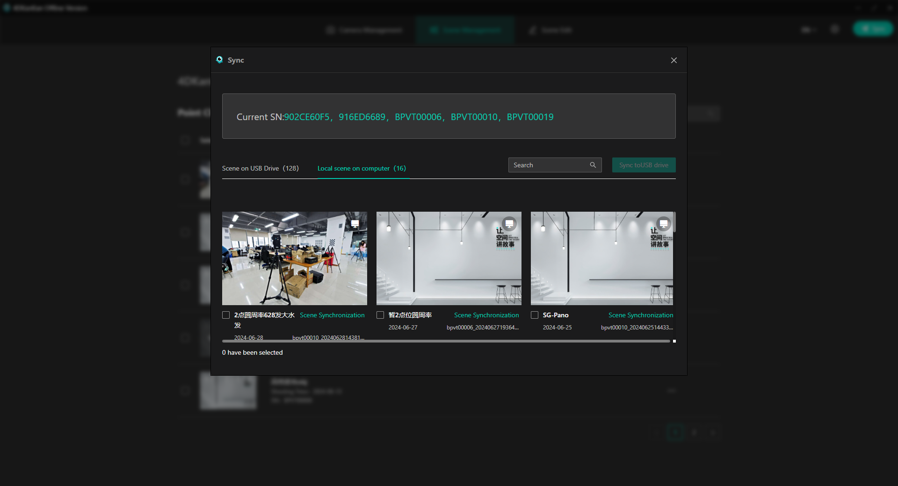The image size is (898, 486).
Task: Click the Sync logo icon in the dialog title
Action: pos(219,60)
